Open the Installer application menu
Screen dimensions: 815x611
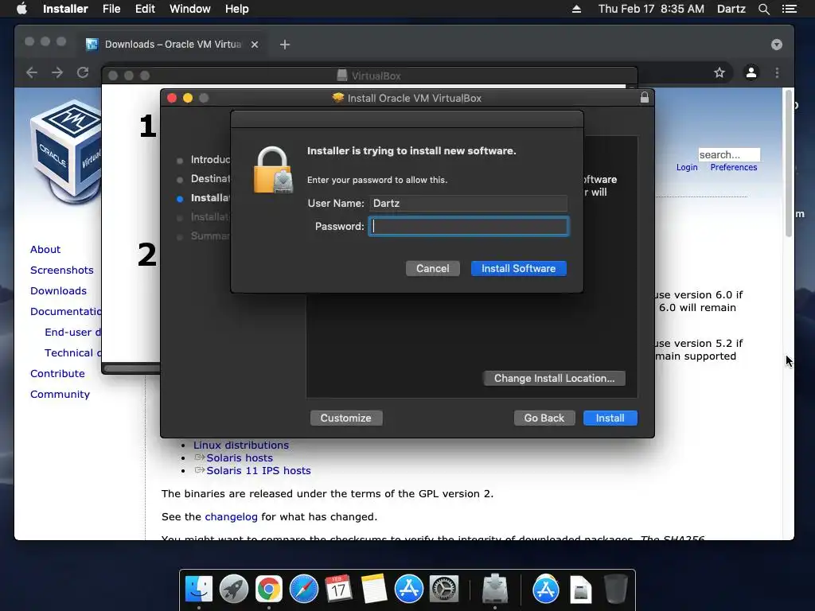[x=65, y=9]
